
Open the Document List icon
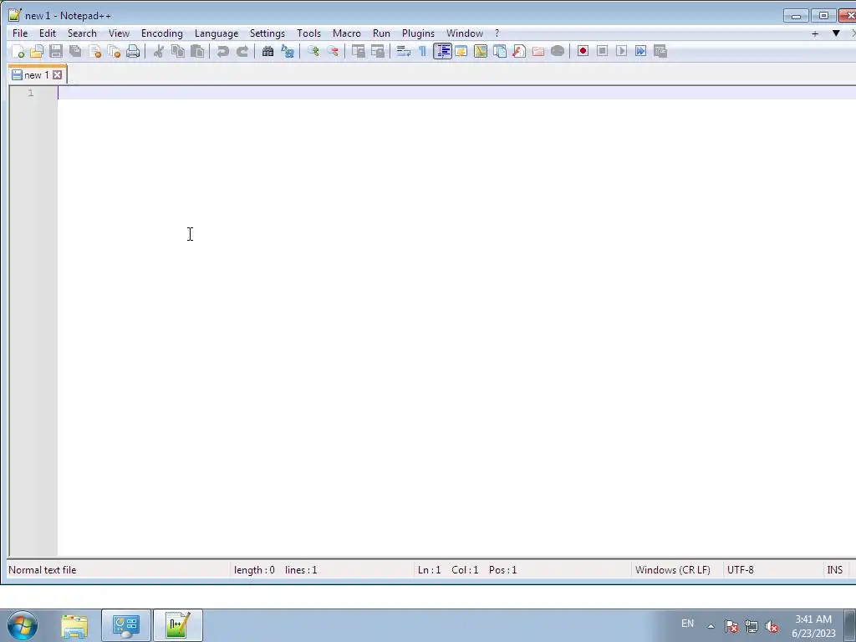[500, 51]
